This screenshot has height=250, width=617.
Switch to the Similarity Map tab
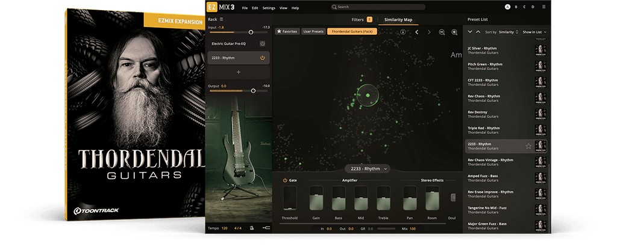tap(398, 19)
